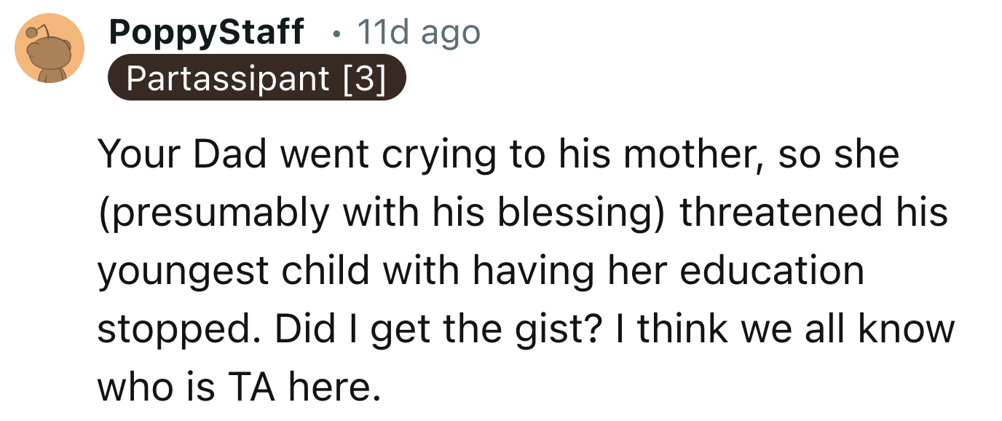Click the first line starting 'Your Dad went'
The width and height of the screenshot is (1002, 421).
click(x=498, y=155)
